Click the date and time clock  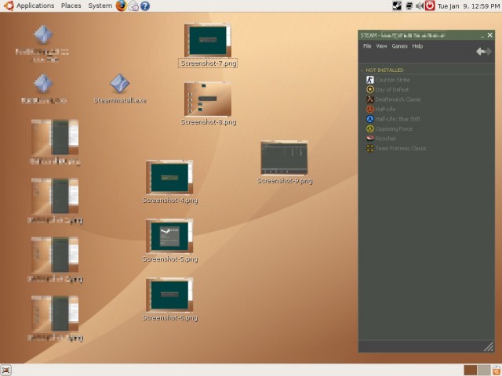469,6
